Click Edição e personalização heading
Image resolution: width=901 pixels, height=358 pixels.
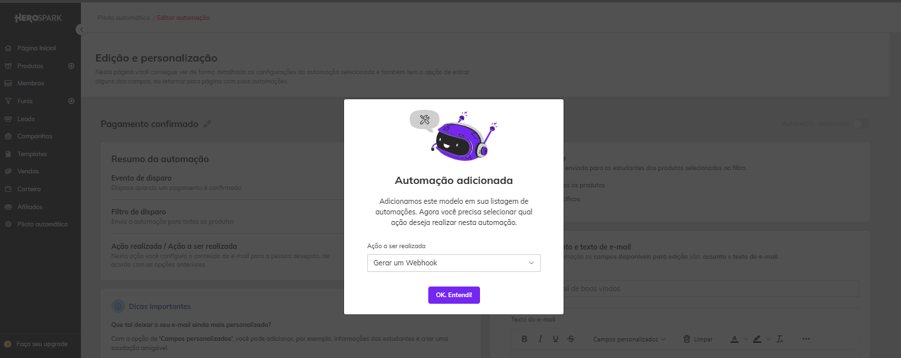[156, 59]
